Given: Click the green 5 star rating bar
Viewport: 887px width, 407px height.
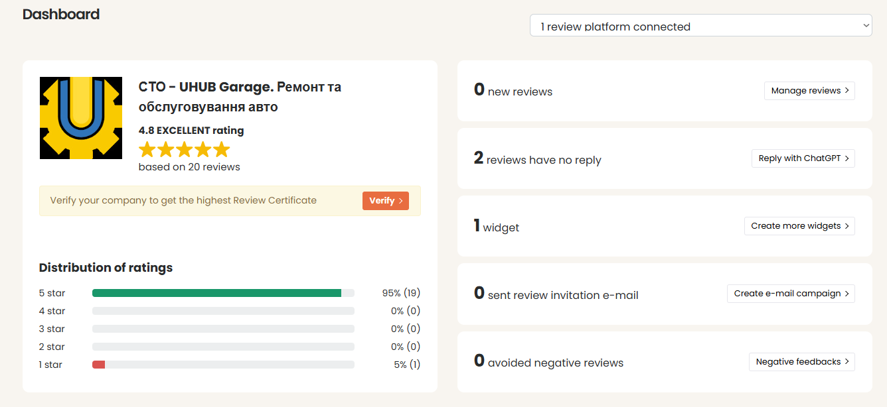Looking at the screenshot, I should (216, 293).
